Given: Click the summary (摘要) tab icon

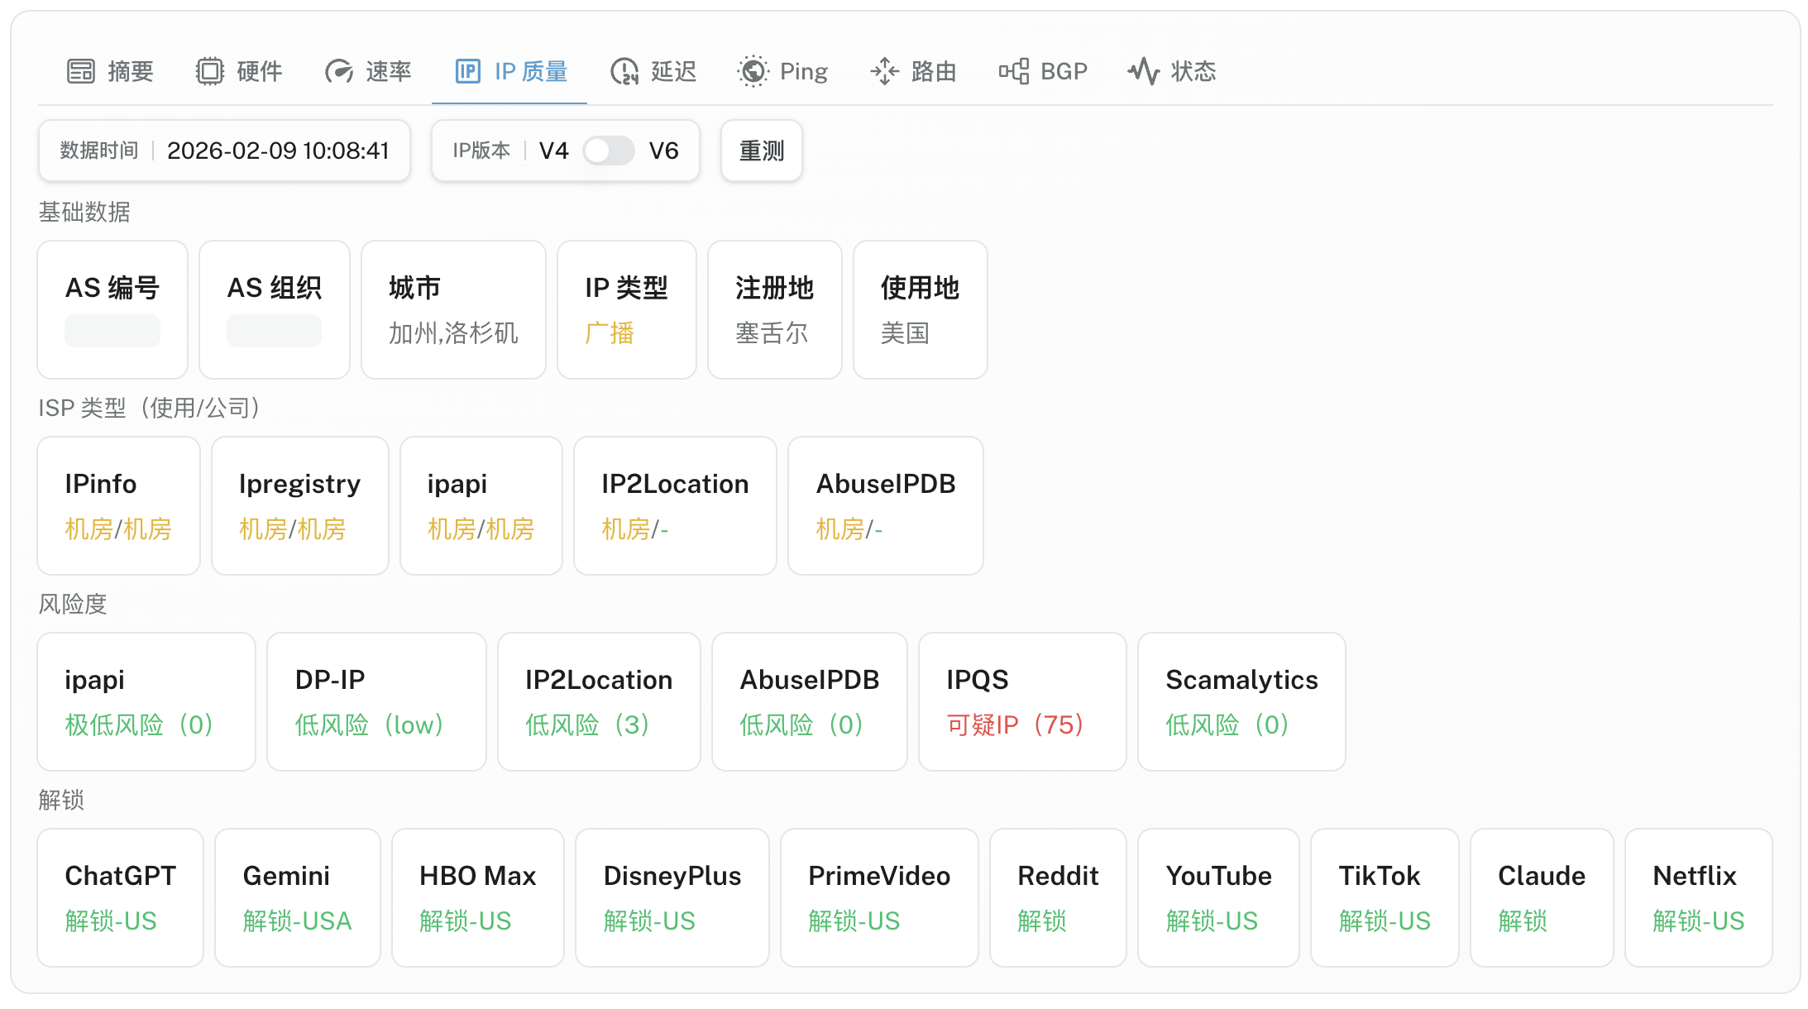Looking at the screenshot, I should (x=81, y=71).
